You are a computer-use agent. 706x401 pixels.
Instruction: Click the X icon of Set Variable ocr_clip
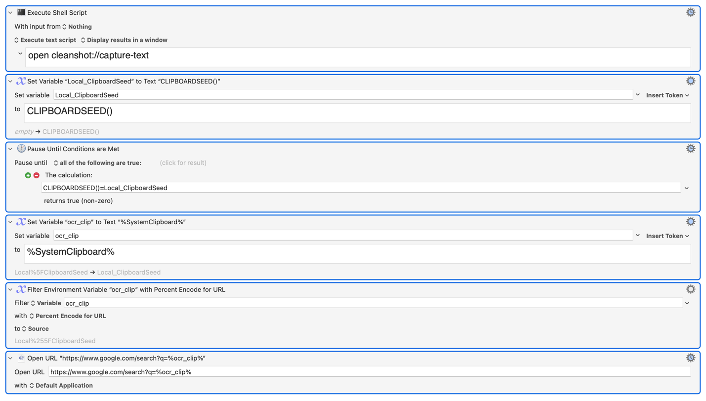click(x=21, y=222)
